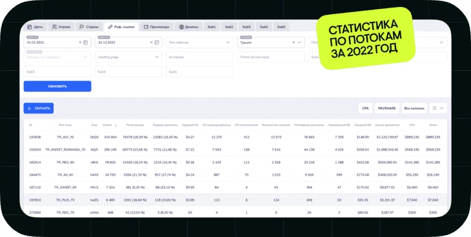Click the deposits sum $5,301.37

388,200
